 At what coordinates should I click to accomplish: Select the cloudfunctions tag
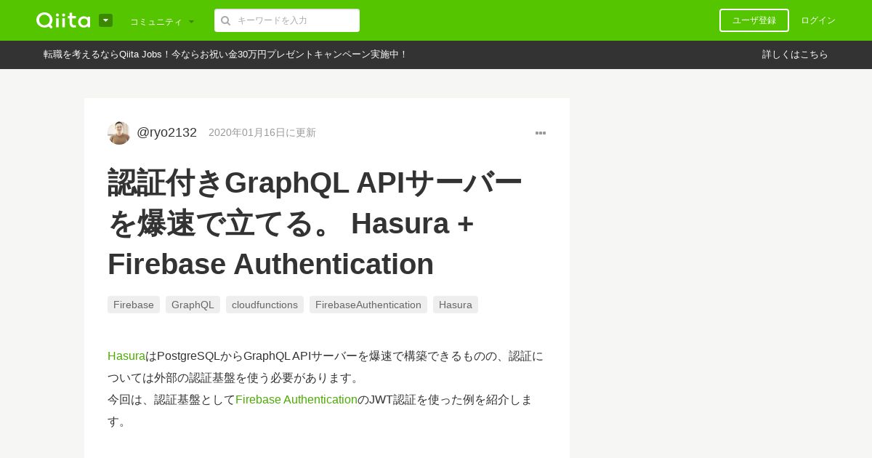pos(265,305)
